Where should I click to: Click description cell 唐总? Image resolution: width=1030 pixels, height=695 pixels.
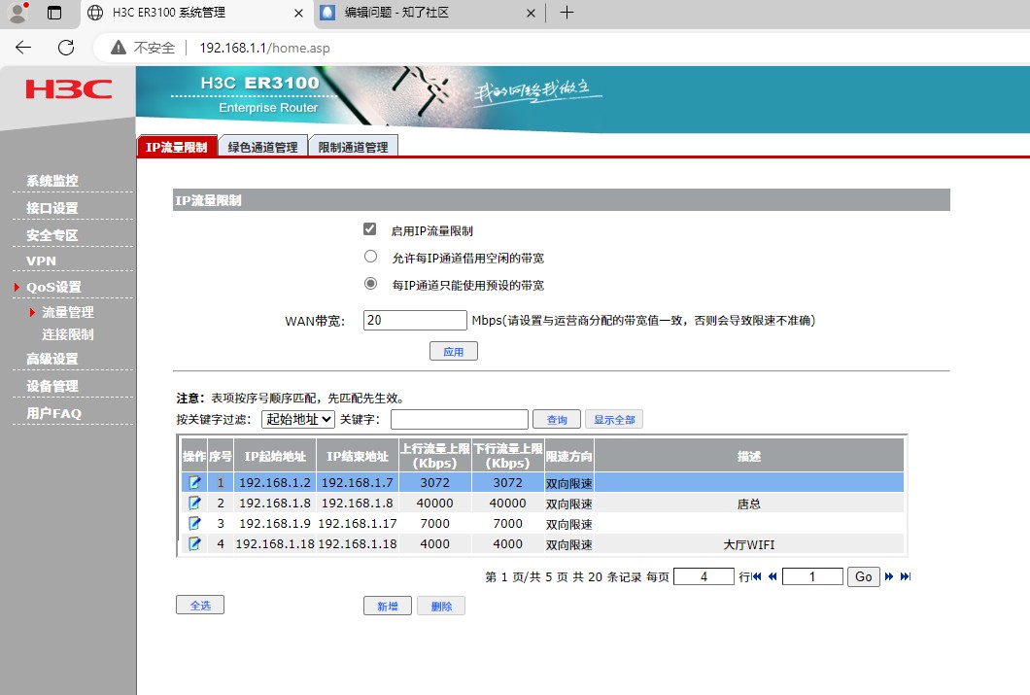(x=749, y=504)
